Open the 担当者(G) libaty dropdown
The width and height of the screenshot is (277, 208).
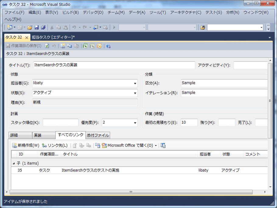coord(135,83)
